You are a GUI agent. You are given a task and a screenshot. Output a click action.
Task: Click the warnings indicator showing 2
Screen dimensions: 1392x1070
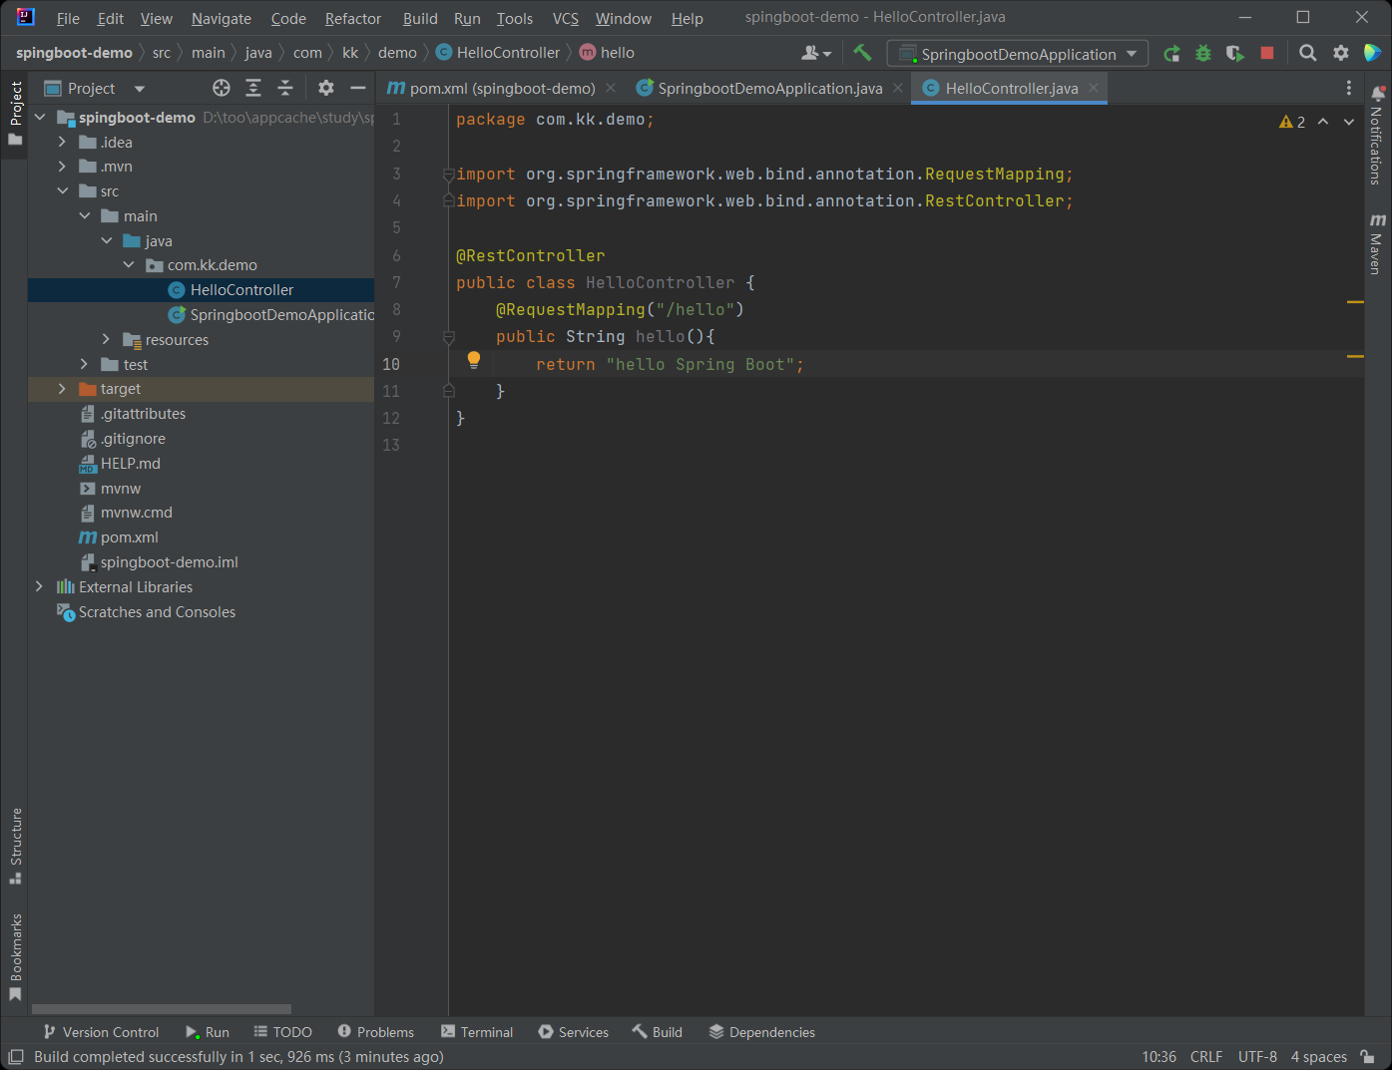tap(1292, 122)
